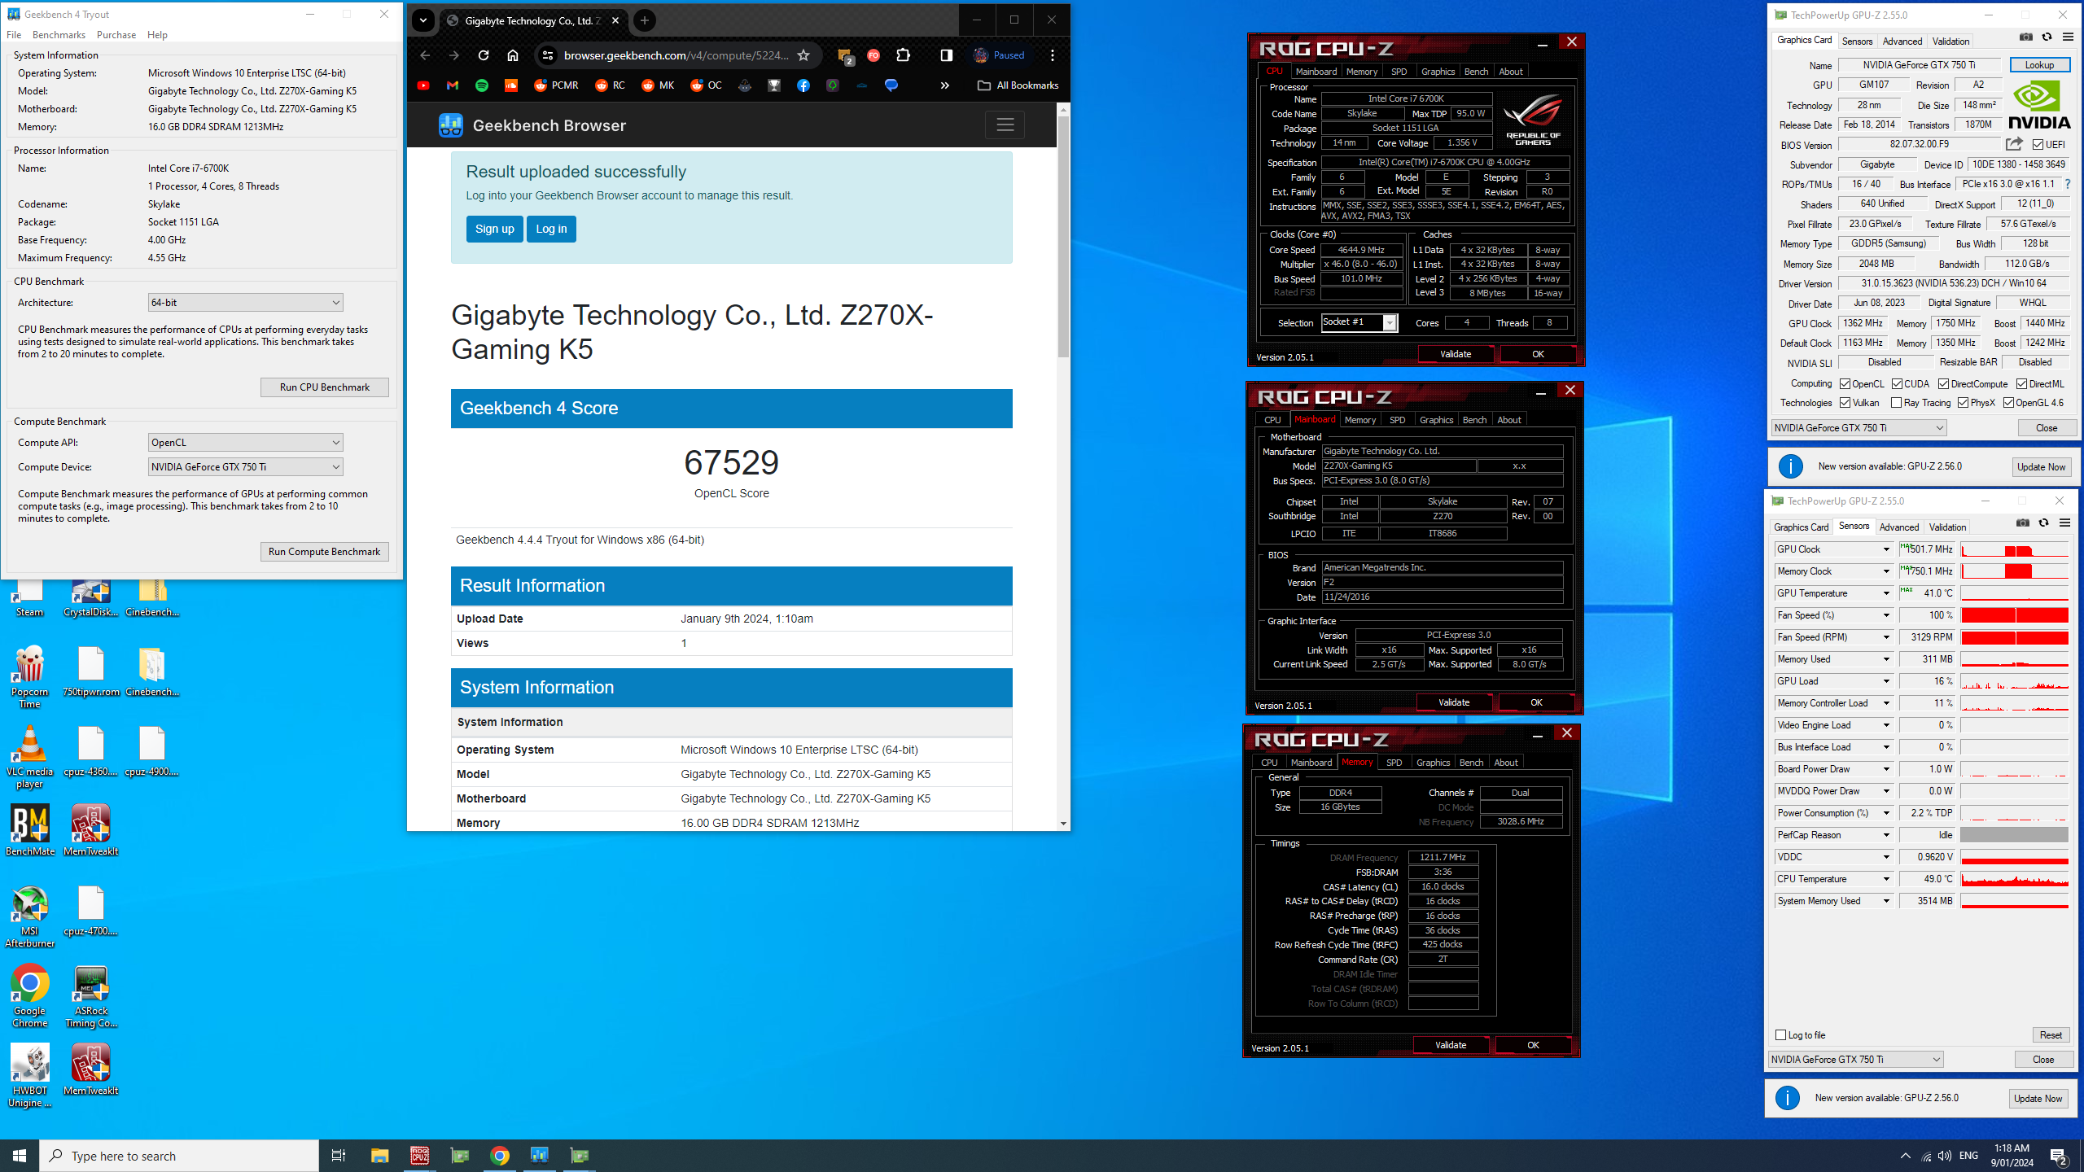The width and height of the screenshot is (2084, 1172).
Task: Switch to SPD tab in top CPU-Z window
Action: pyautogui.click(x=1399, y=72)
